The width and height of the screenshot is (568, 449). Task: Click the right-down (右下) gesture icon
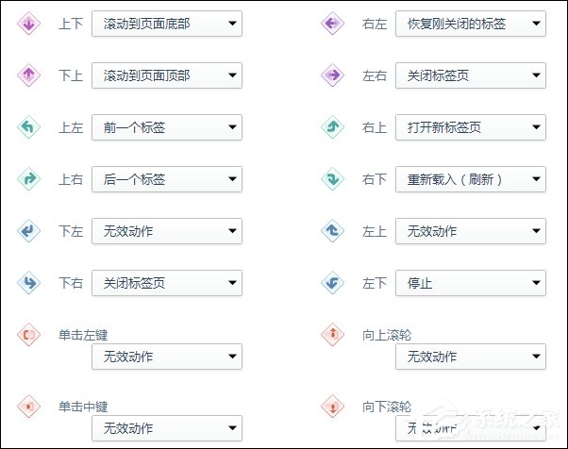[x=332, y=179]
